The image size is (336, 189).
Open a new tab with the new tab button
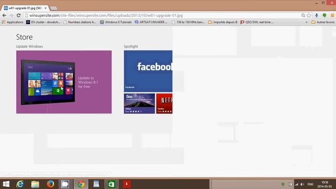(x=54, y=8)
